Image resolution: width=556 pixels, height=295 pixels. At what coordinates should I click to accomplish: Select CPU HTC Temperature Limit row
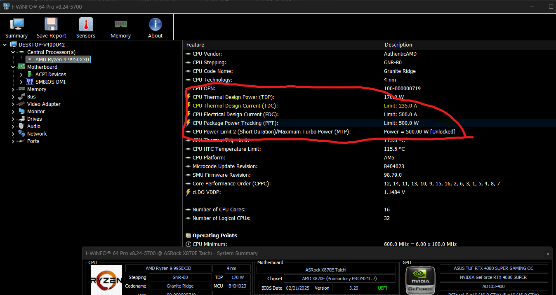(369, 149)
